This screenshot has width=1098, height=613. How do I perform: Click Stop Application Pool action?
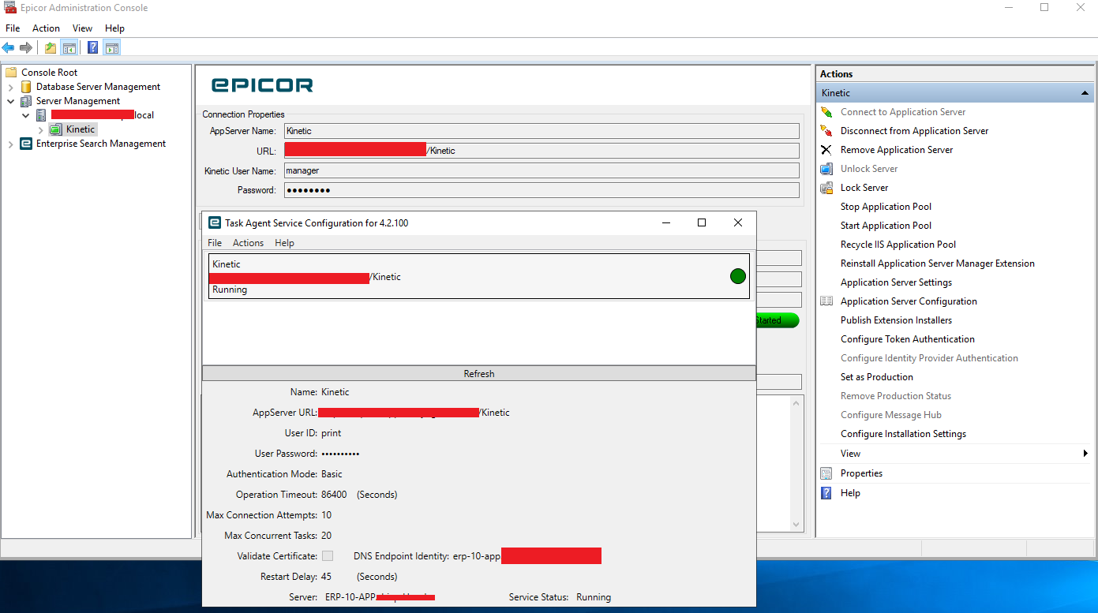tap(886, 207)
